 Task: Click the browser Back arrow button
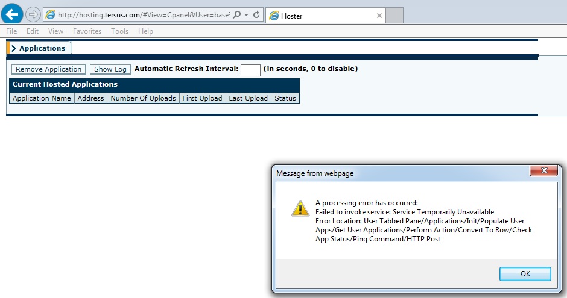click(13, 14)
